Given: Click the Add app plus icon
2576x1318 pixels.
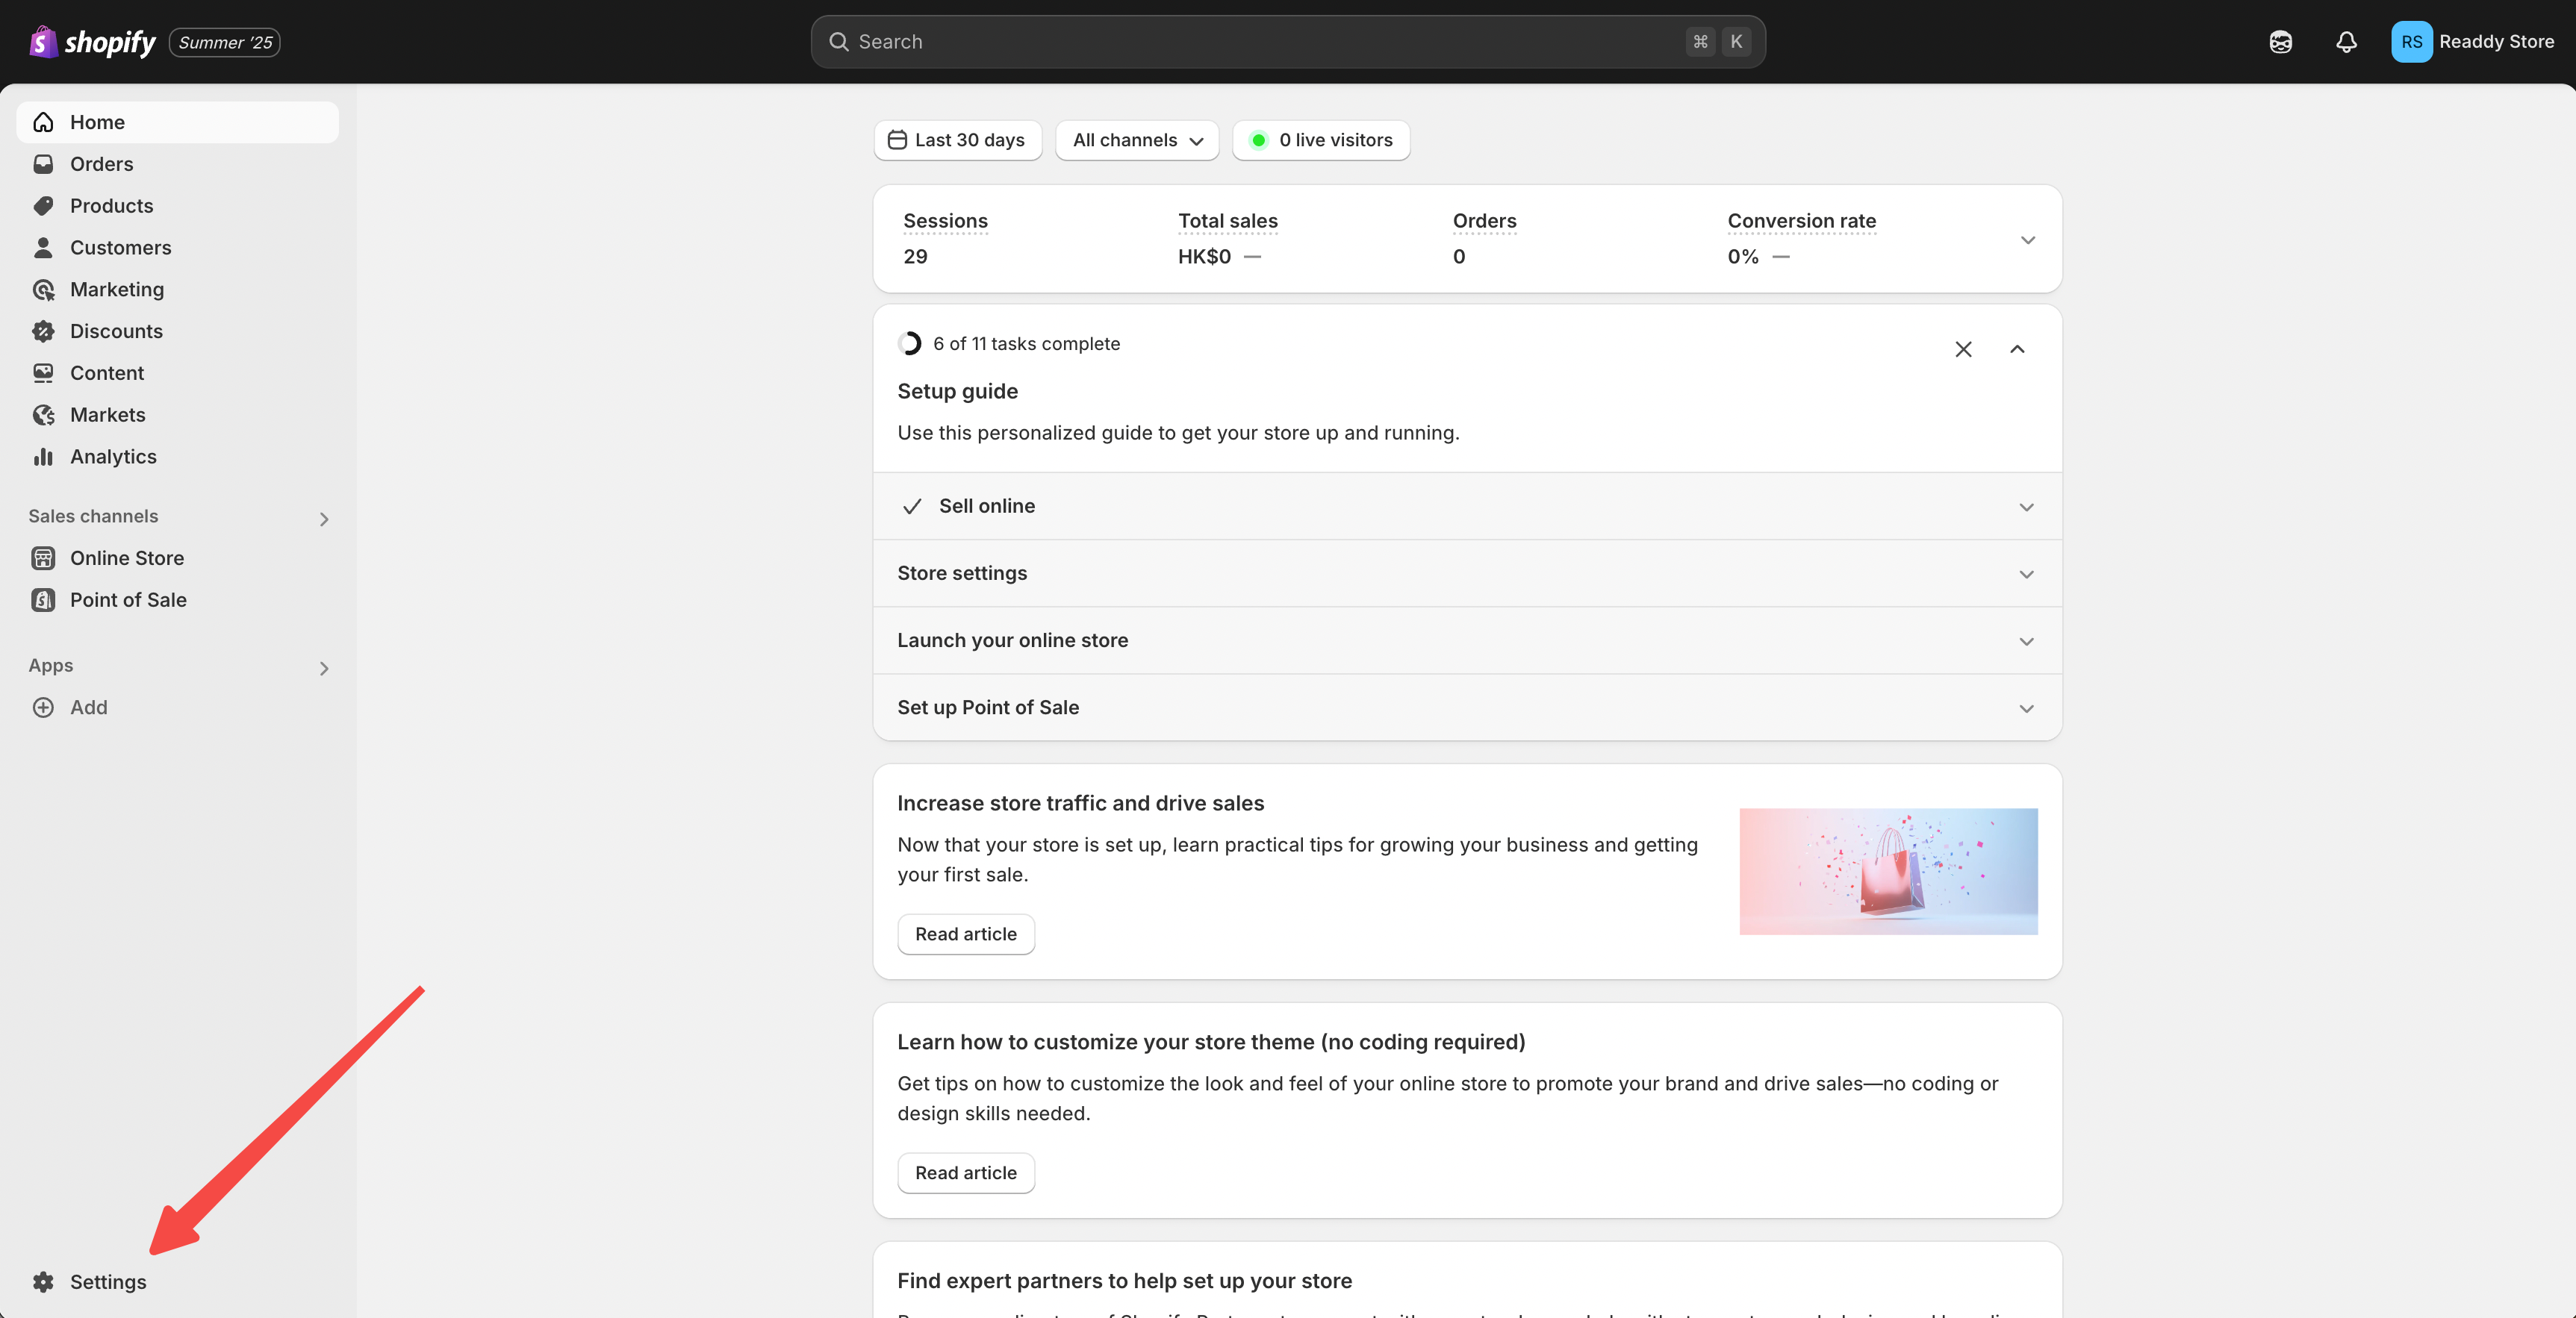Looking at the screenshot, I should click(43, 708).
